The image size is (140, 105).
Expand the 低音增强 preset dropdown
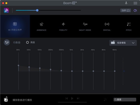pos(123,43)
